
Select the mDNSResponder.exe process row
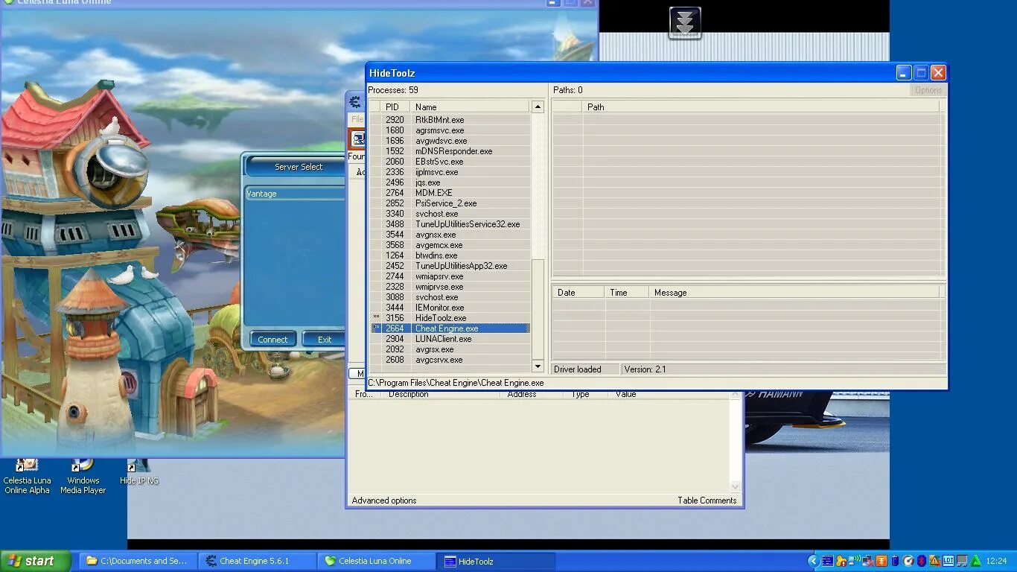point(450,151)
